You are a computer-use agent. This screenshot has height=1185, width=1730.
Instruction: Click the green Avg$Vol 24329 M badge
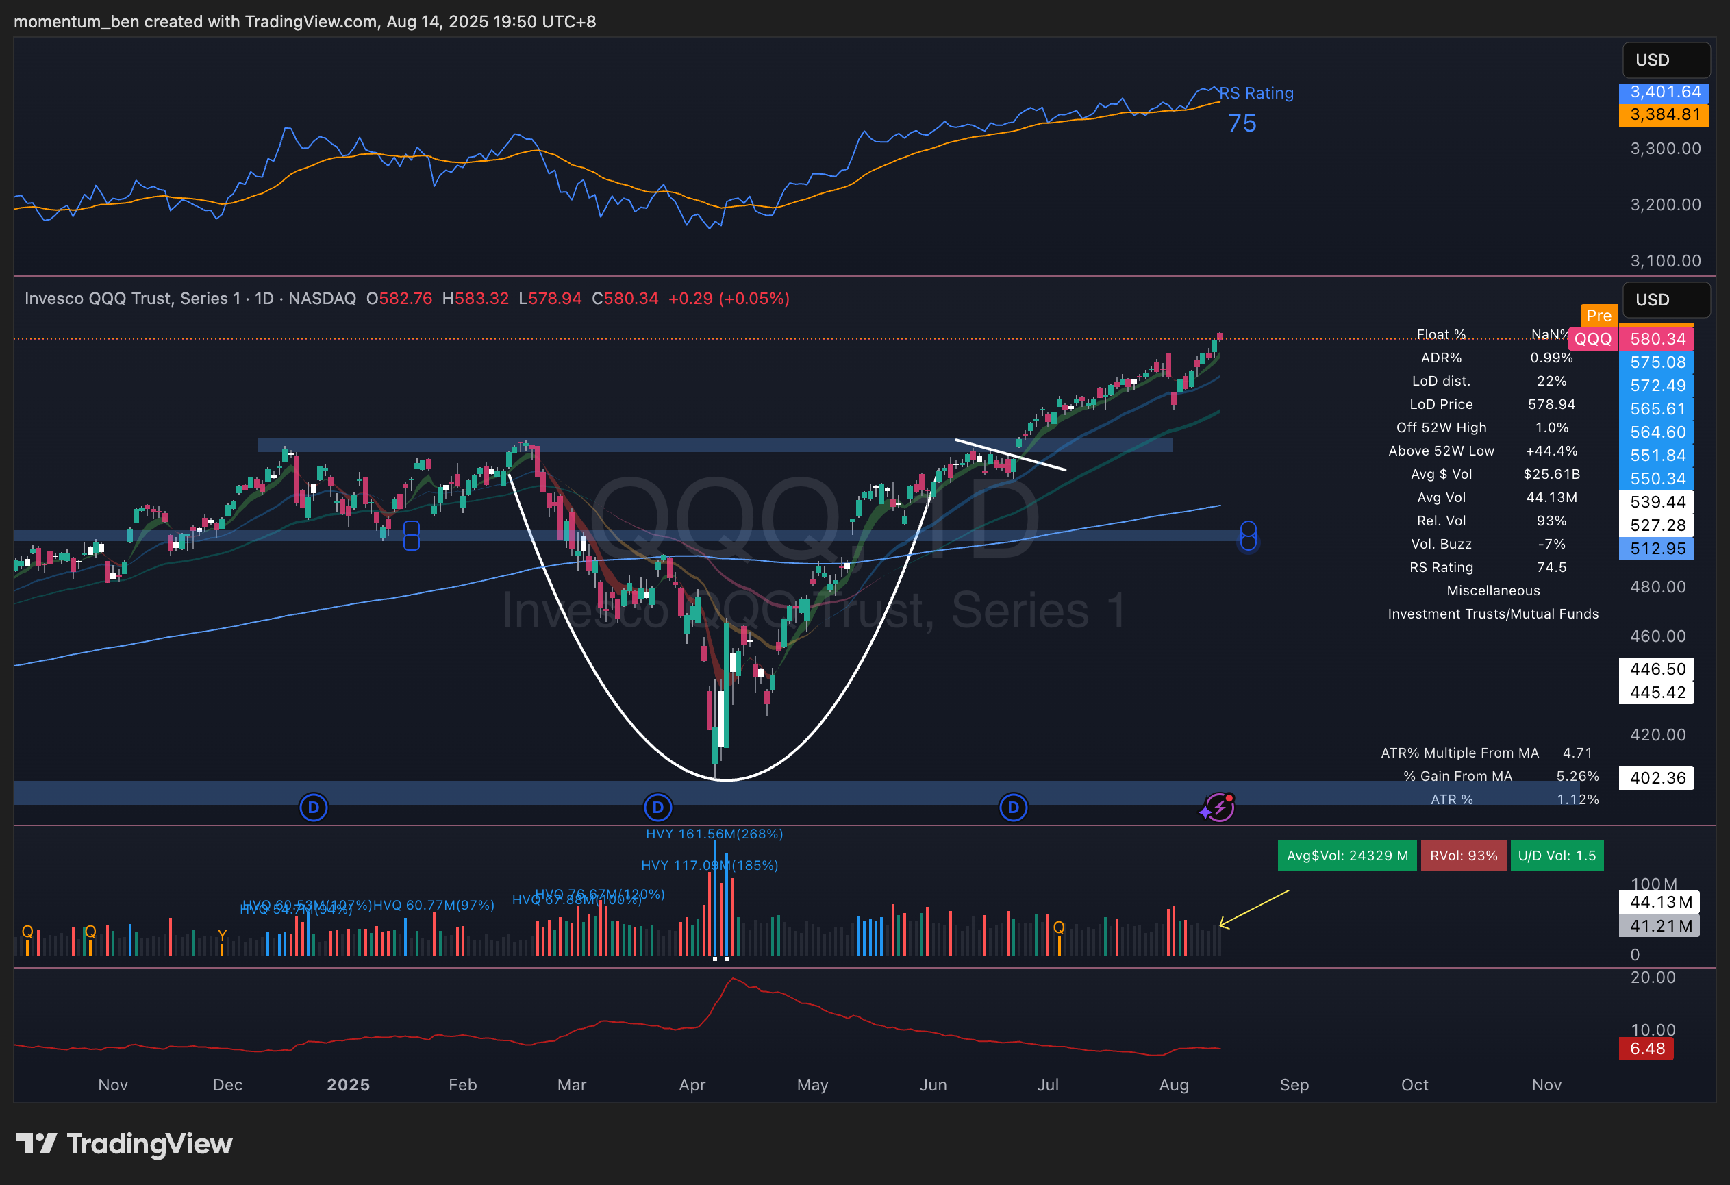pos(1346,856)
